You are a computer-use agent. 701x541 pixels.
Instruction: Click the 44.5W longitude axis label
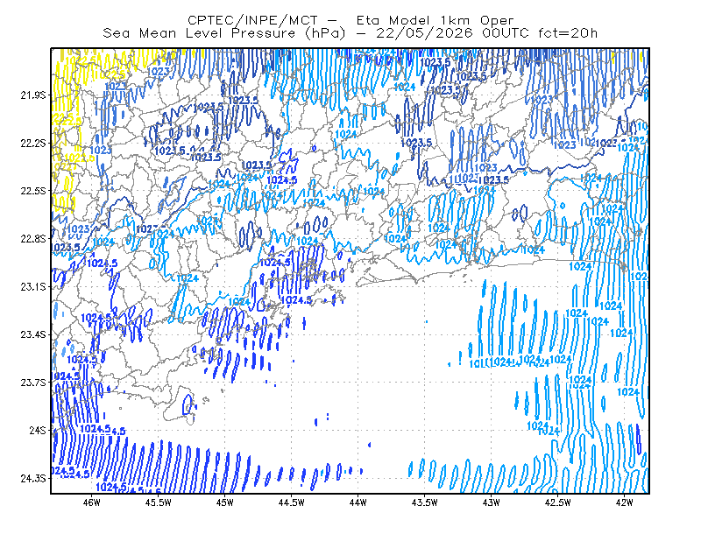pos(292,502)
